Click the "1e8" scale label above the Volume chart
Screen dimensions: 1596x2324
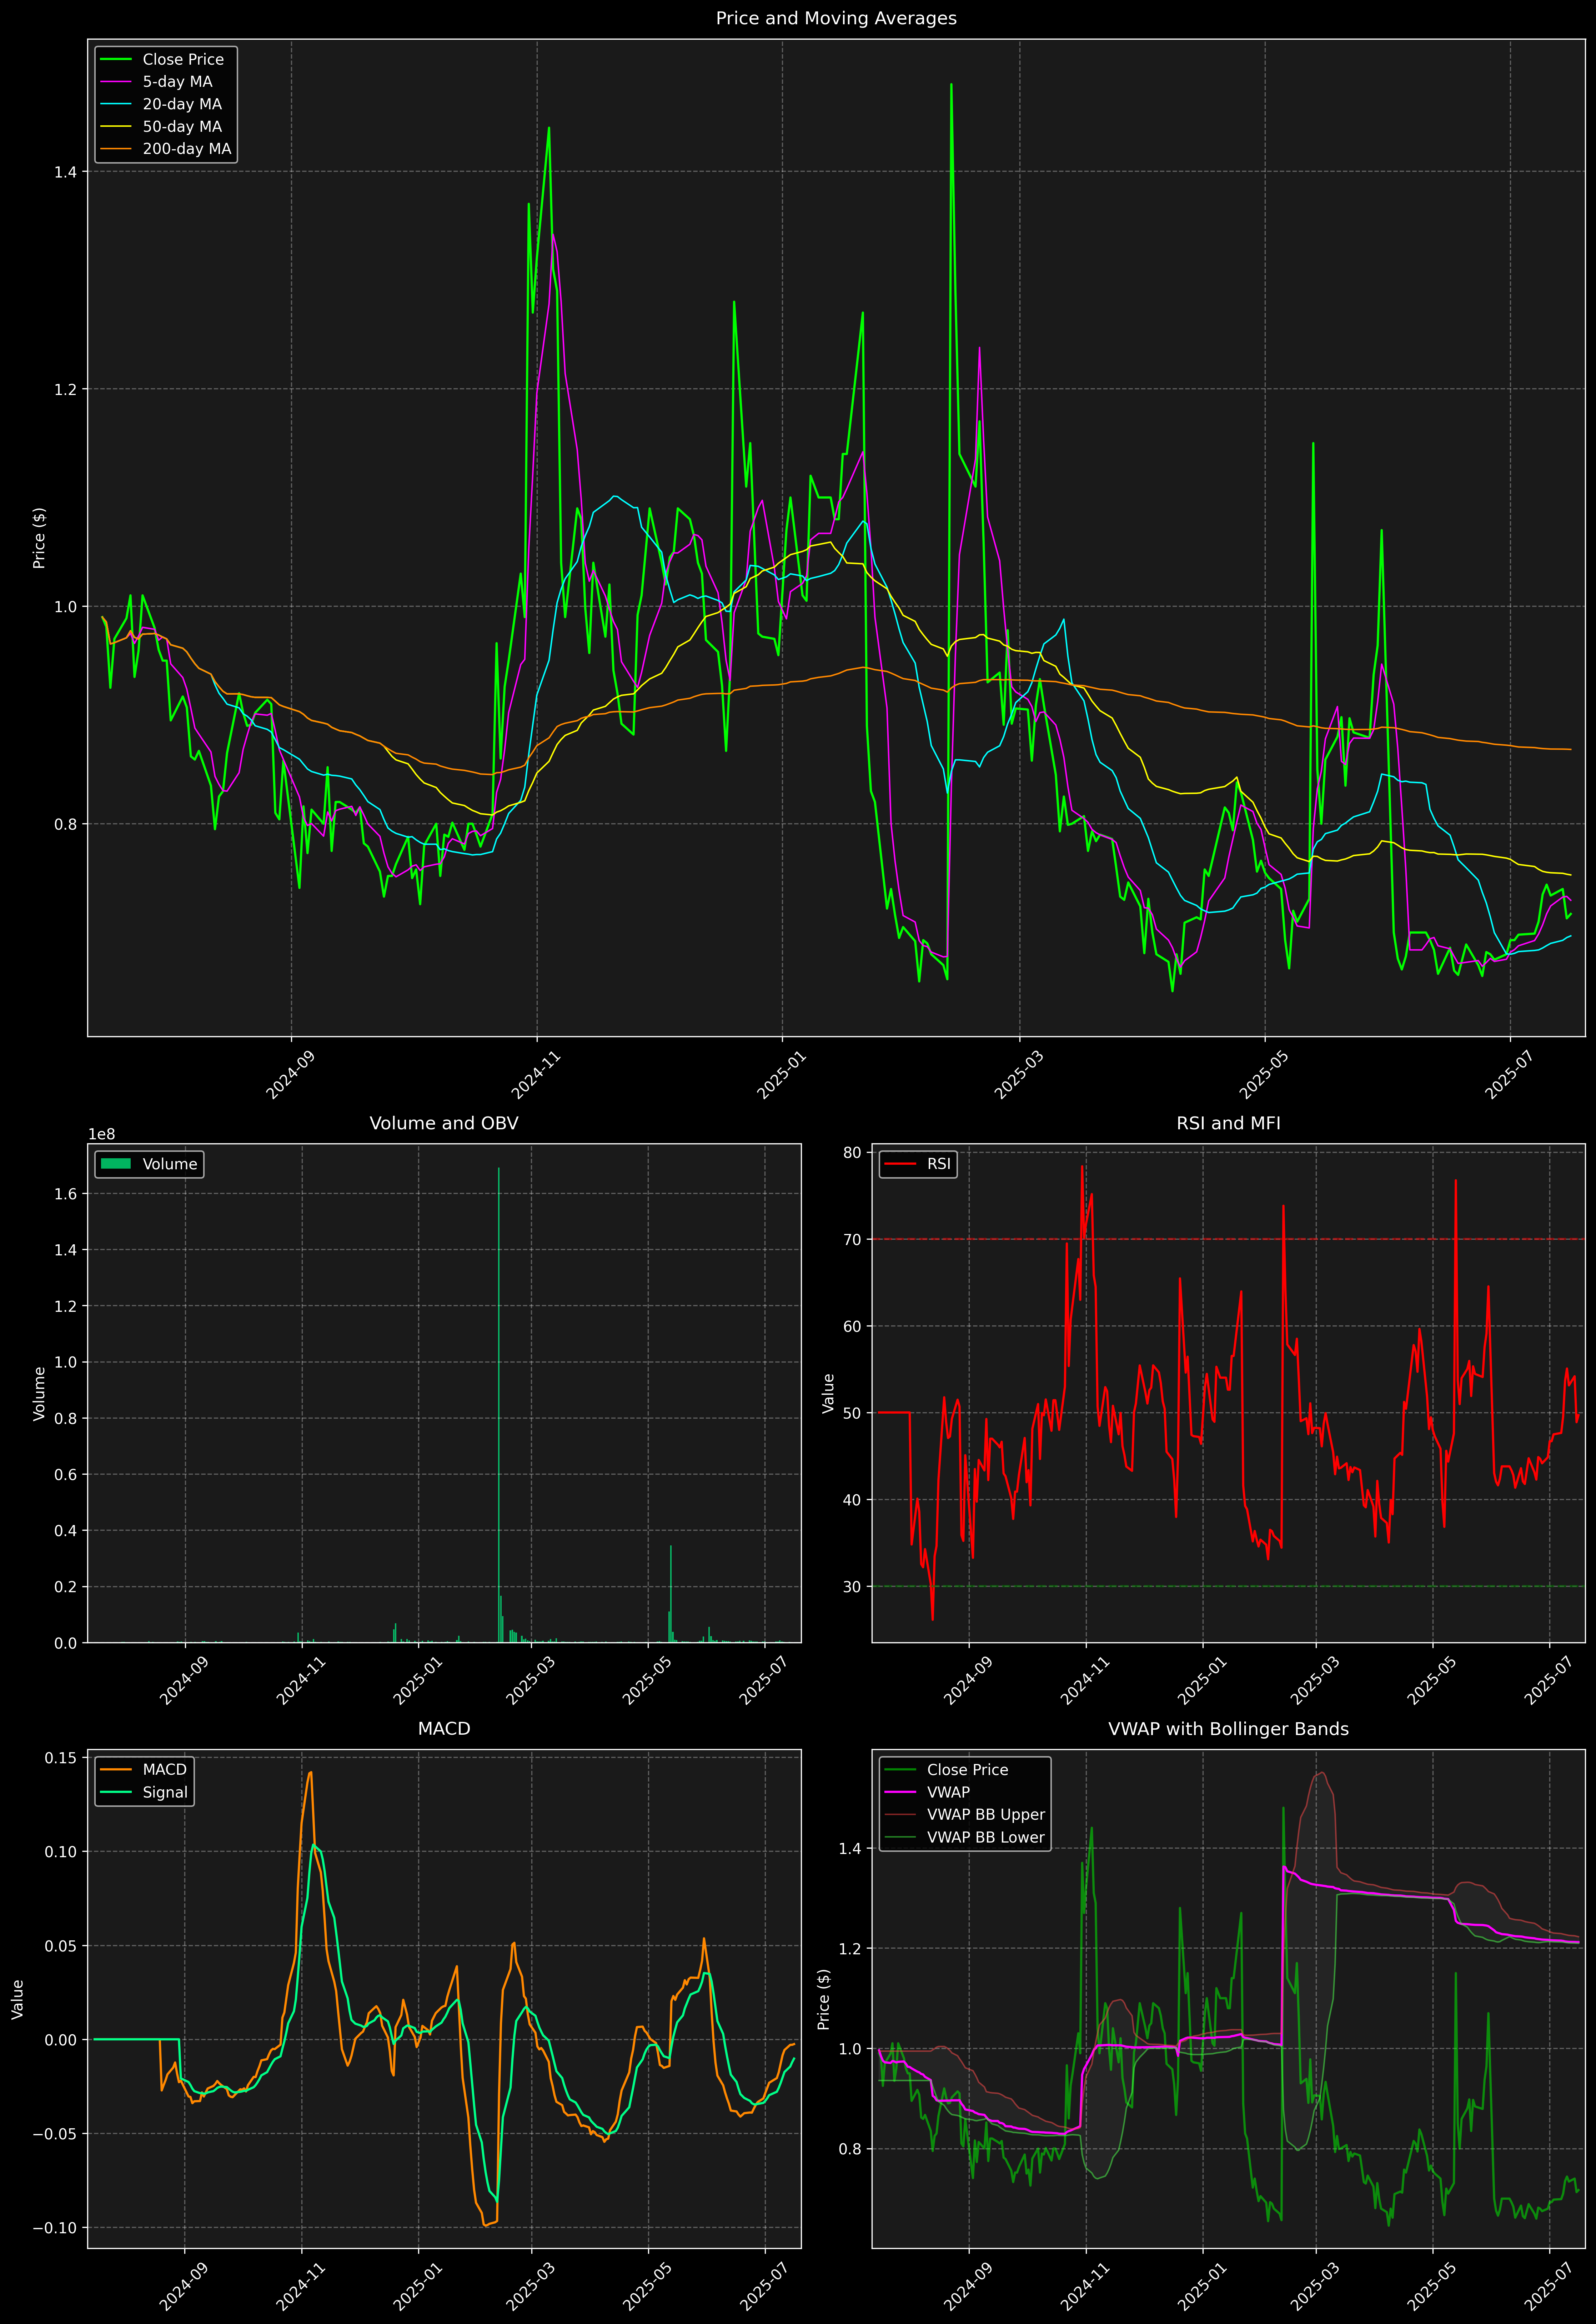102,1134
